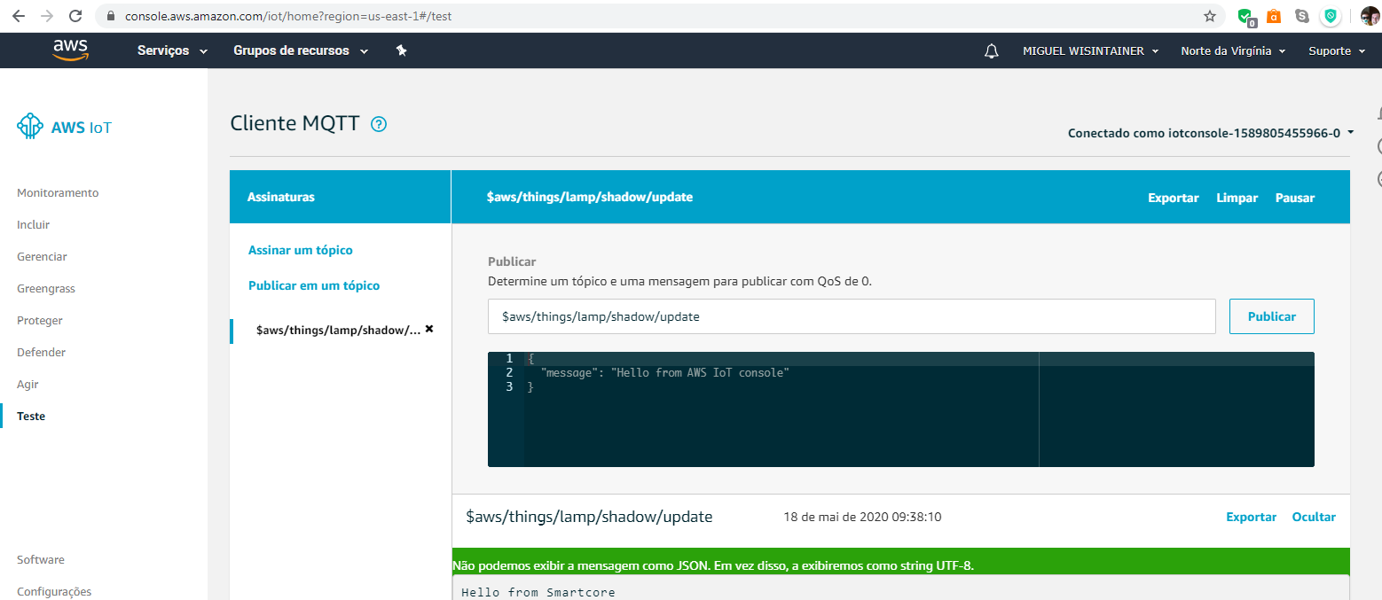The image size is (1382, 600).
Task: Bookmark this page with the star icon
Action: [1209, 16]
